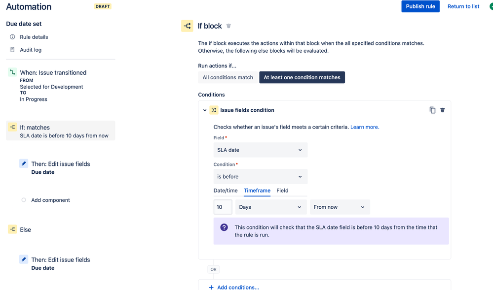Open the Days unit dropdown

[x=271, y=207]
